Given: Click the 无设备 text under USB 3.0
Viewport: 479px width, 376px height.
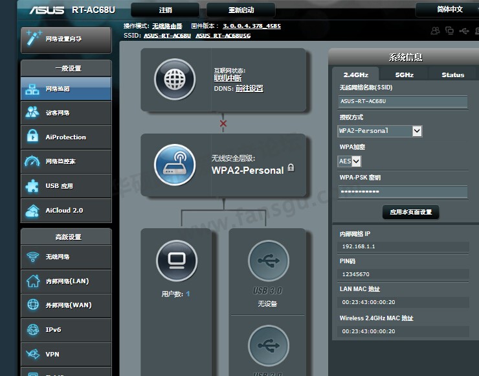Looking at the screenshot, I should pyautogui.click(x=267, y=303).
